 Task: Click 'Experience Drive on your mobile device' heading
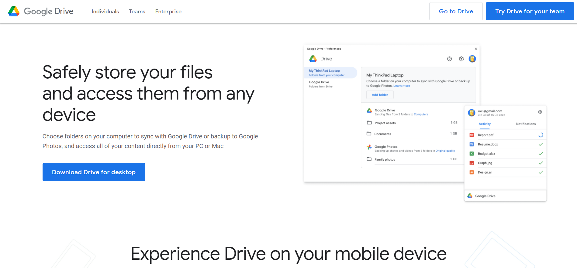(x=288, y=254)
